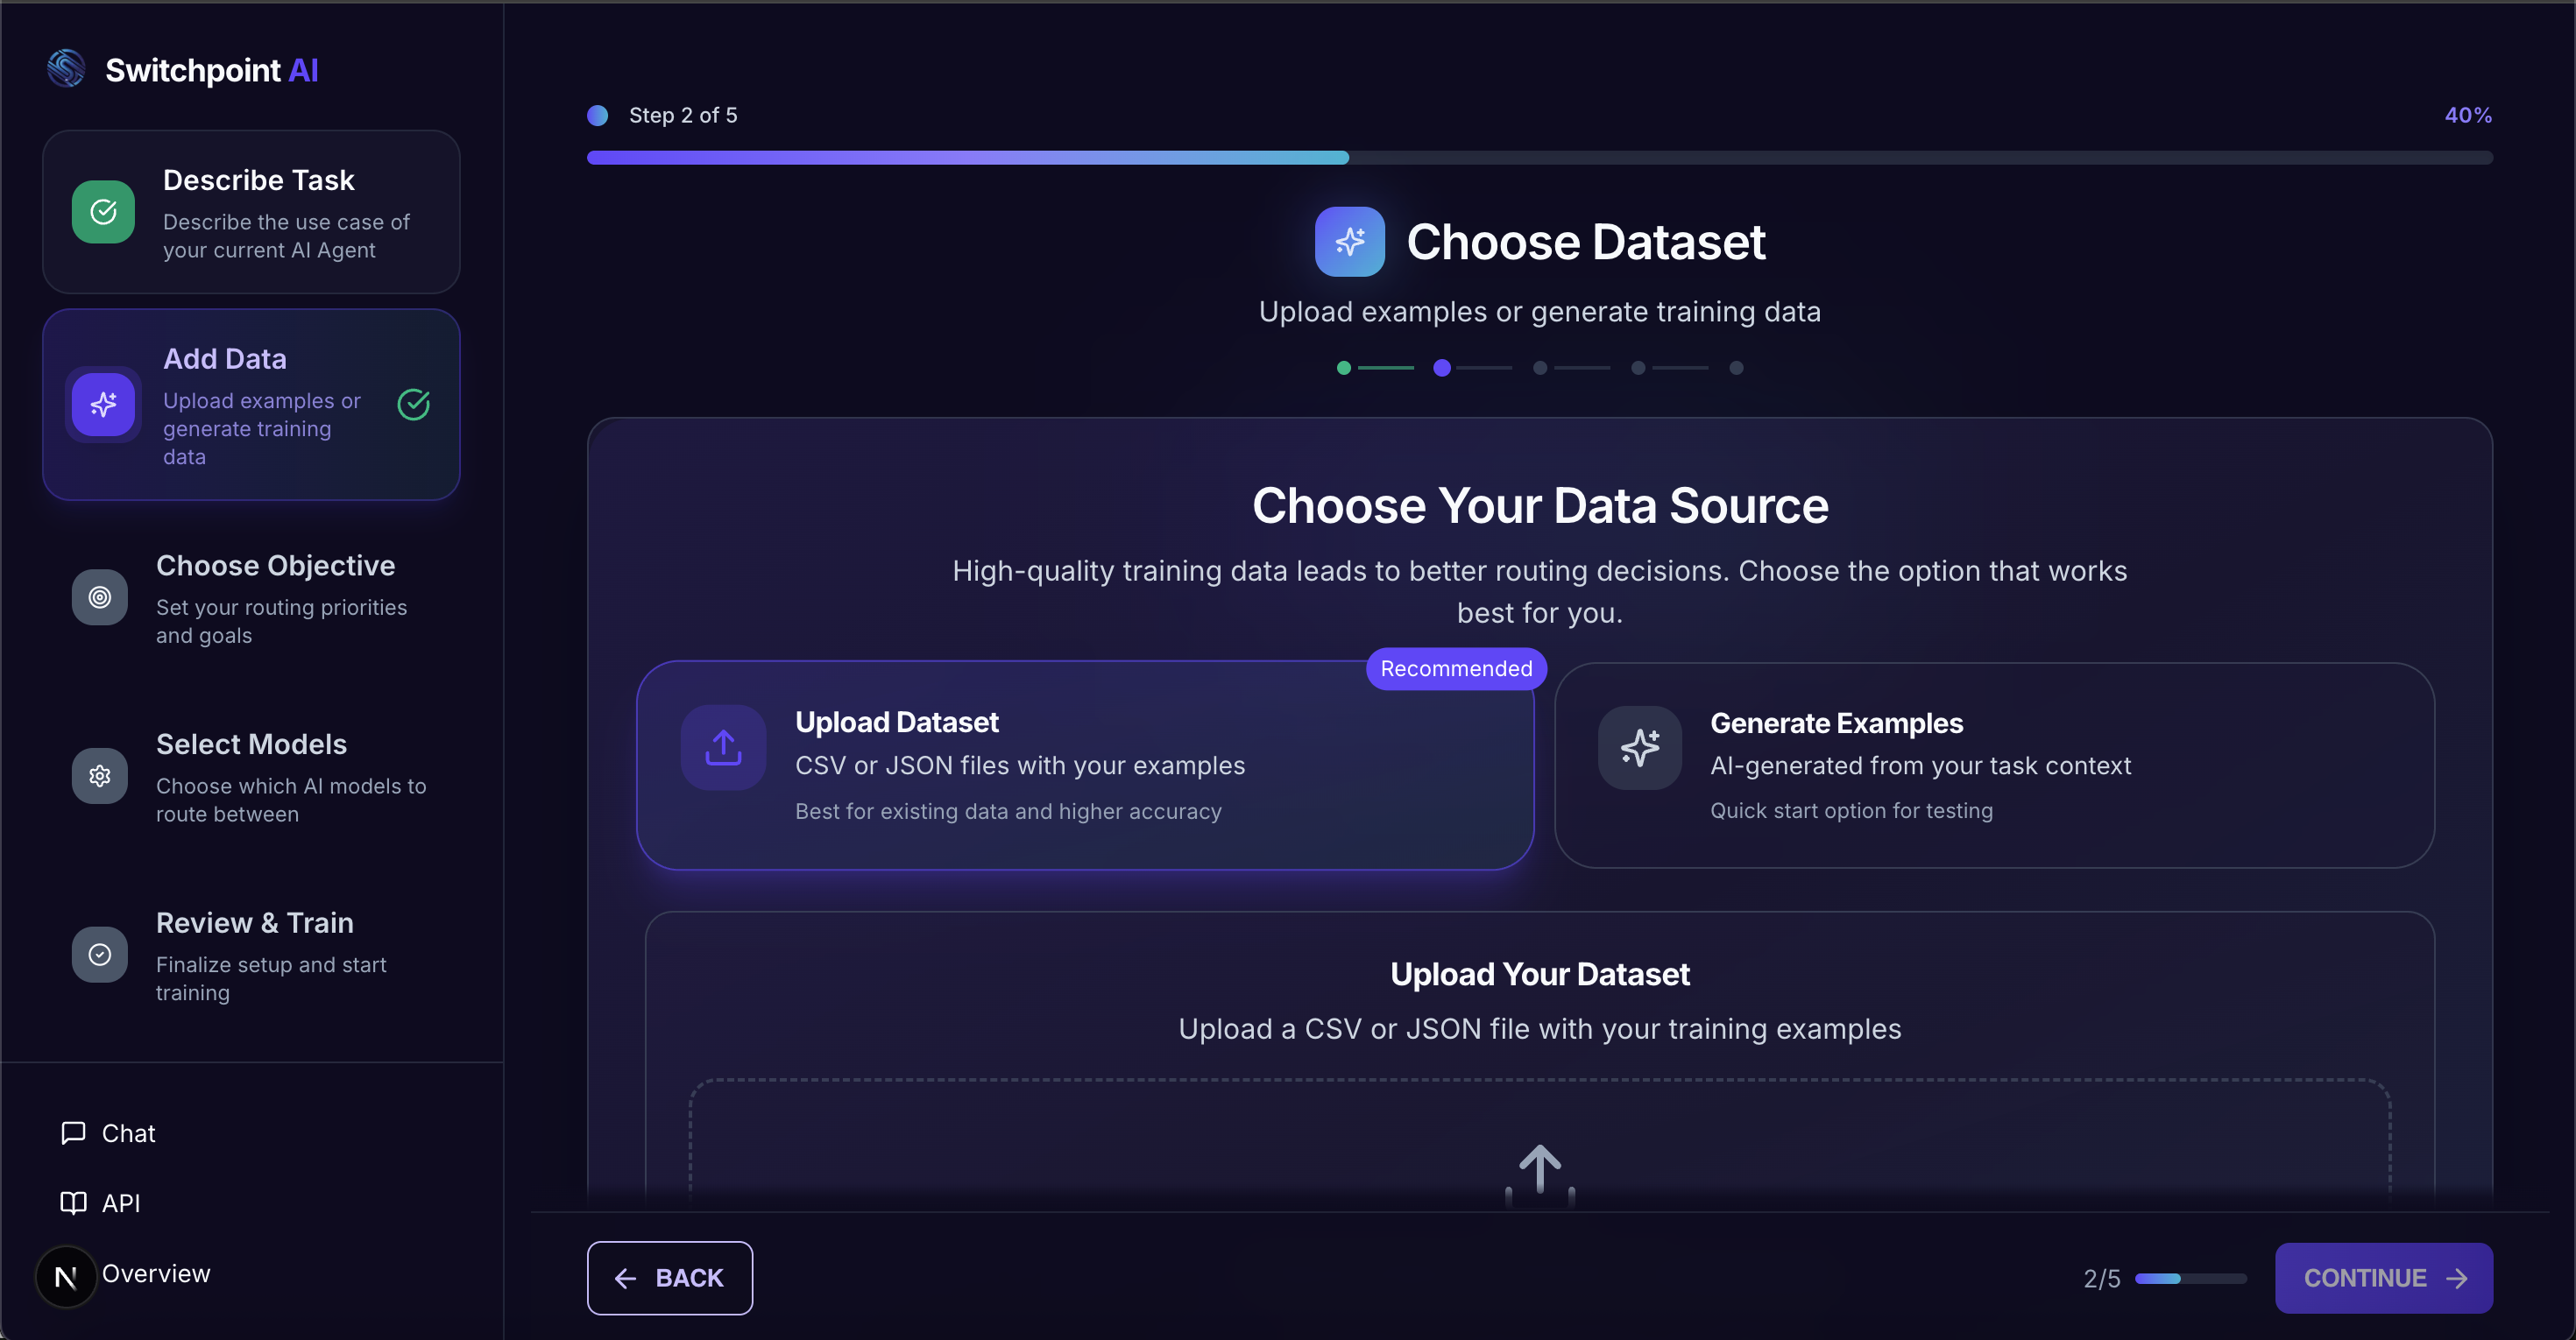Go to the Choose Objective step
Screen dimensions: 2576x1340
251,597
